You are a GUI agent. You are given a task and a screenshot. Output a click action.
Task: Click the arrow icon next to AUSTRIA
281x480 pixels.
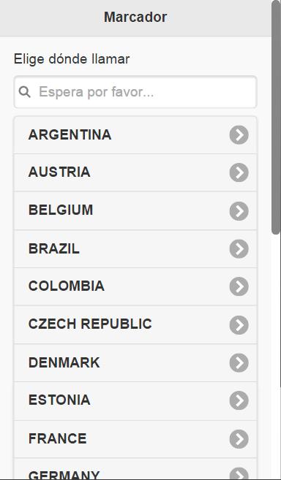(x=239, y=172)
